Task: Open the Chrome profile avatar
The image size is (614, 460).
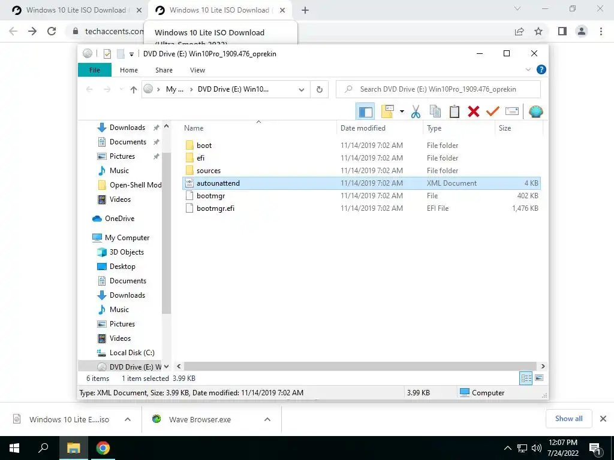Action: coord(582,31)
